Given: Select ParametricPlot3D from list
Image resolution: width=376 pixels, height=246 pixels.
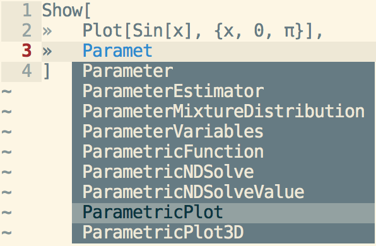Looking at the screenshot, I should pyautogui.click(x=223, y=233).
